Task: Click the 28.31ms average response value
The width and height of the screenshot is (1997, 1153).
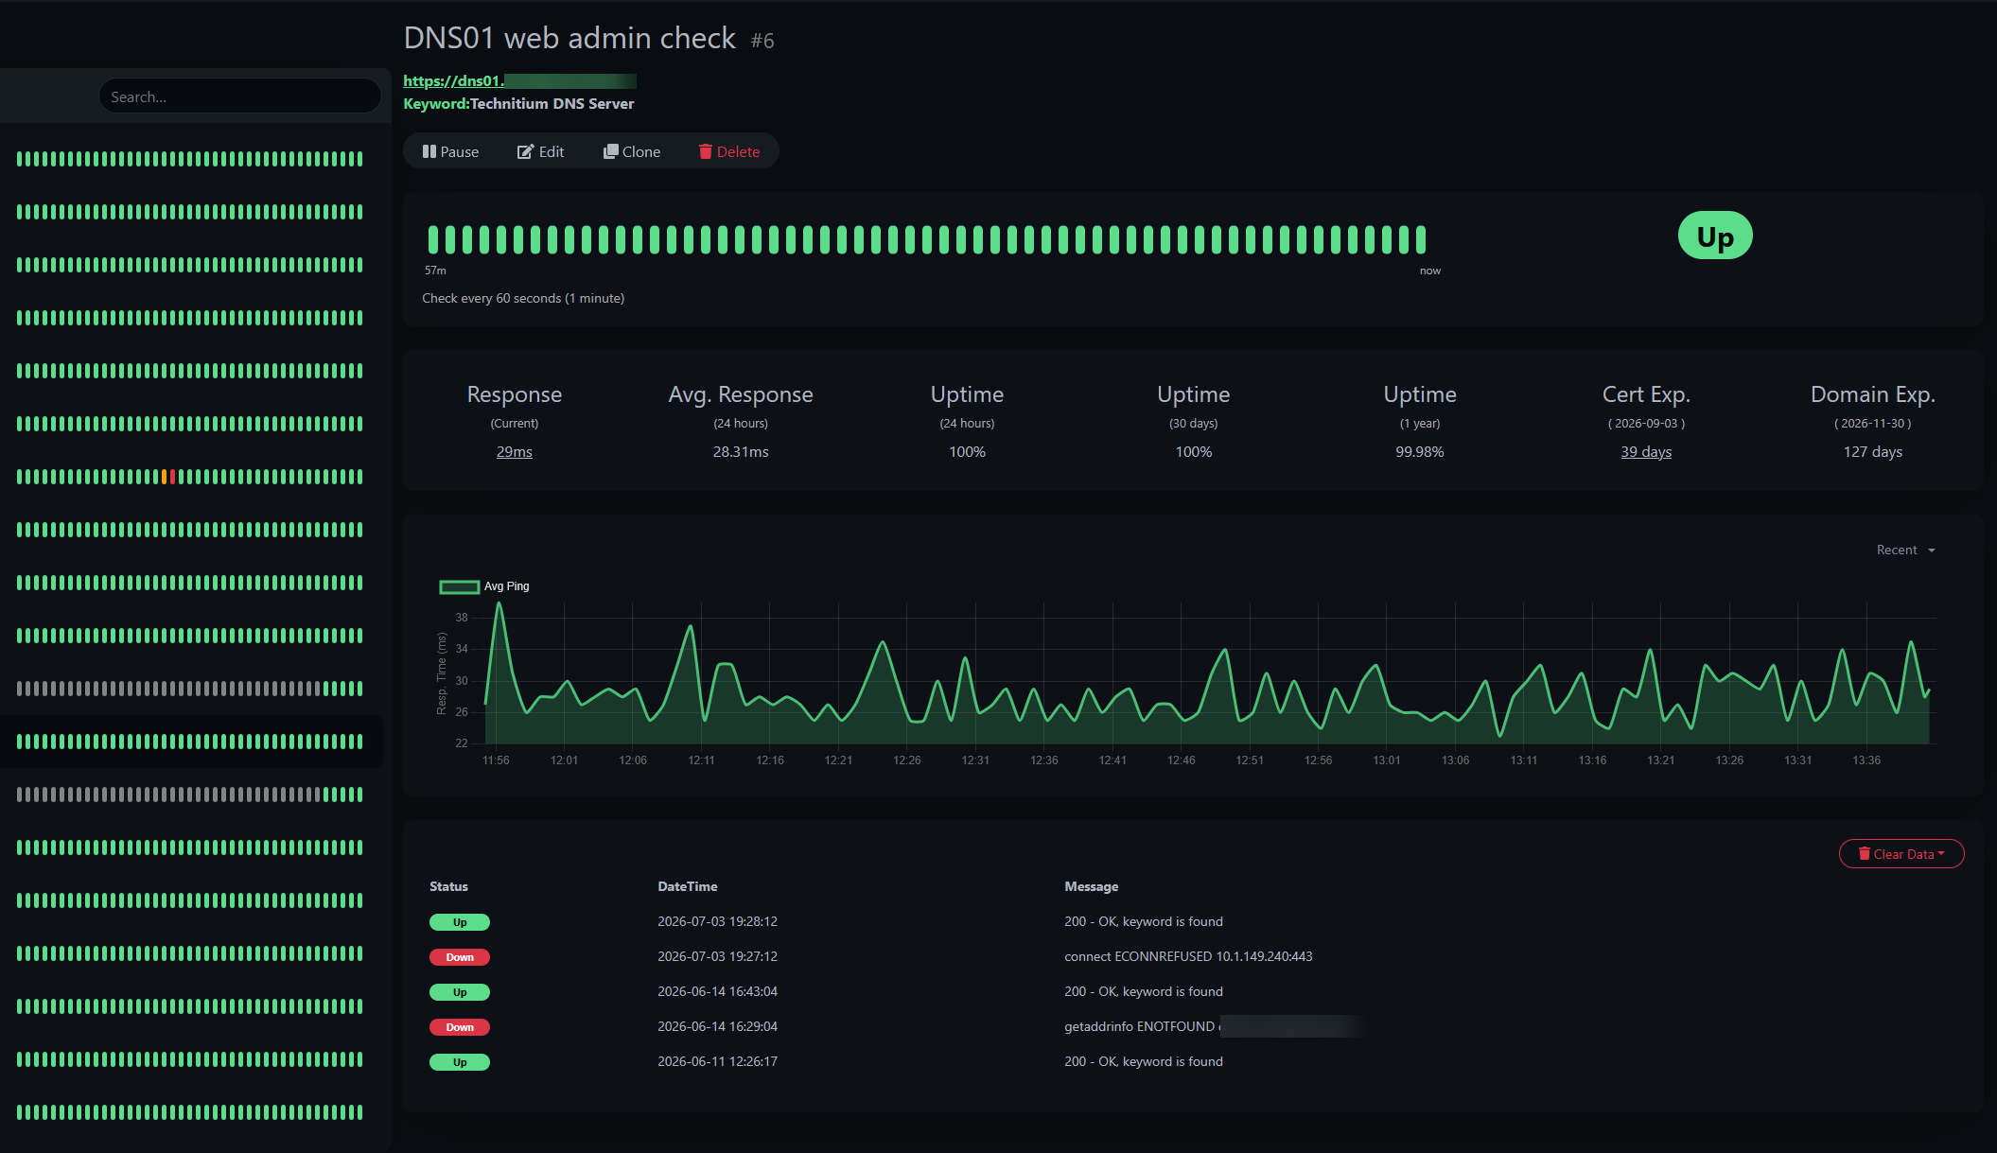Action: click(x=741, y=452)
